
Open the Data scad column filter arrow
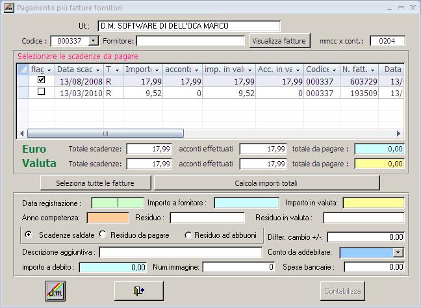click(x=97, y=70)
